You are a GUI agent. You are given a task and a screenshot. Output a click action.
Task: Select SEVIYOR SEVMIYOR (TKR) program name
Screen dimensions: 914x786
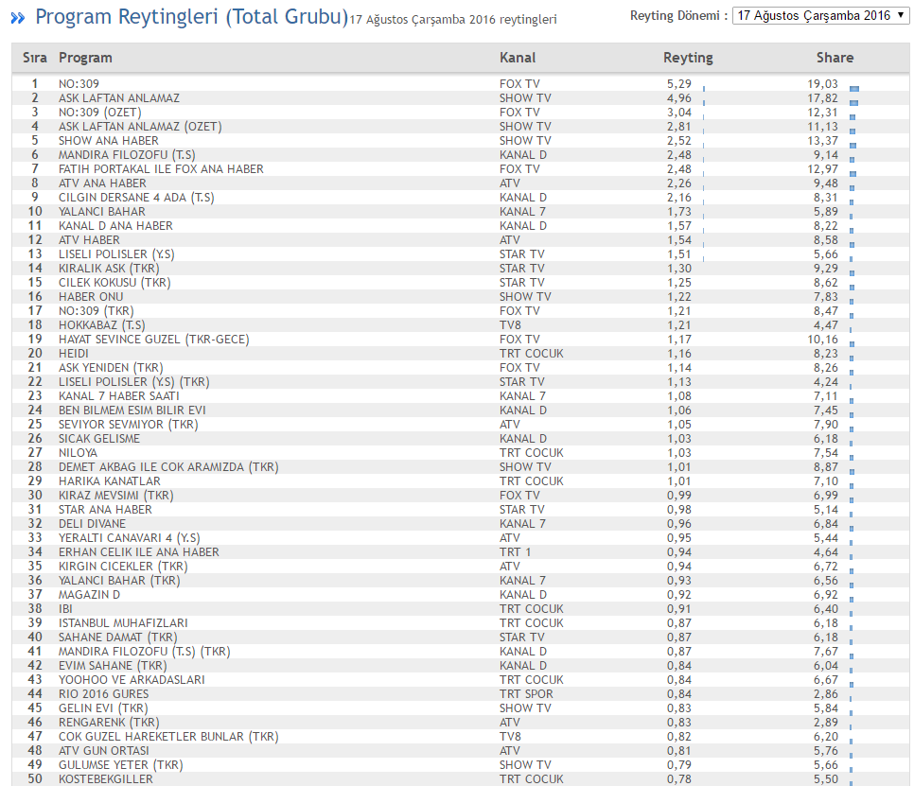point(129,424)
